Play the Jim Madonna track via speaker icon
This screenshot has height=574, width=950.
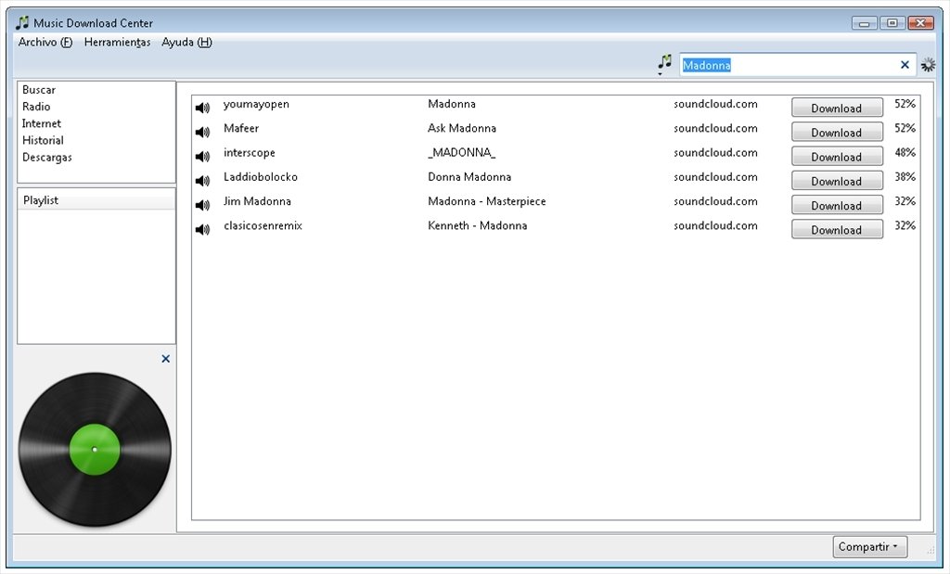pos(202,205)
